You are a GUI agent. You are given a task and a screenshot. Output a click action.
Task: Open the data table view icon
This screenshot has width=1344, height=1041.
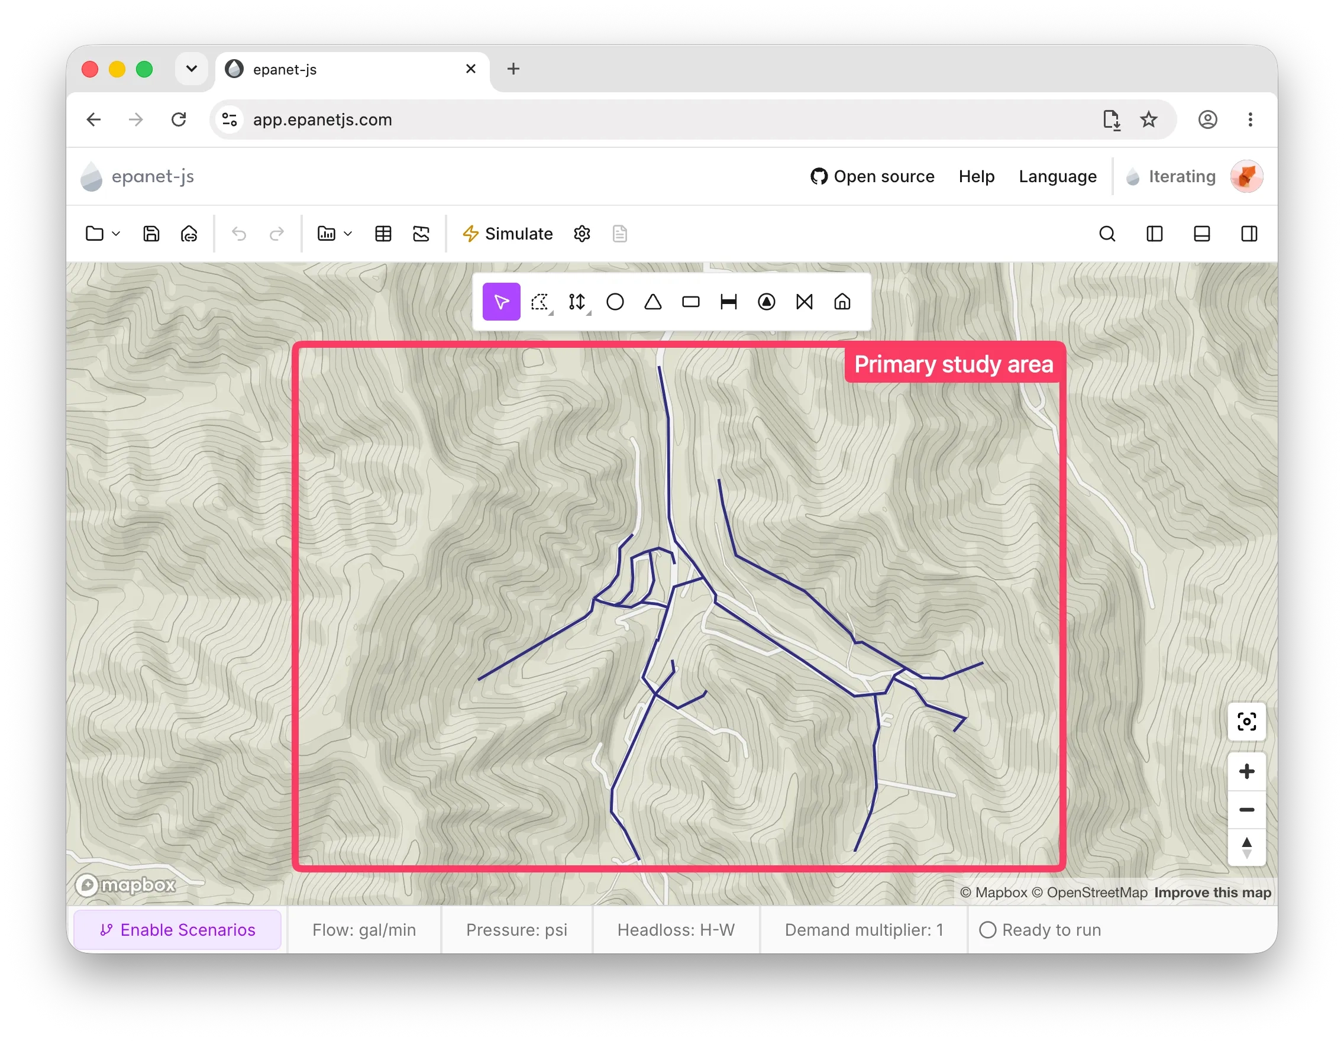(x=383, y=234)
